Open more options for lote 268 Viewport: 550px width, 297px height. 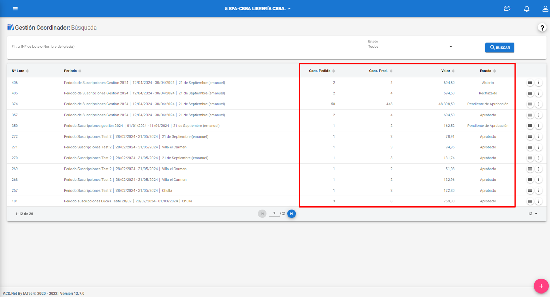(x=538, y=180)
